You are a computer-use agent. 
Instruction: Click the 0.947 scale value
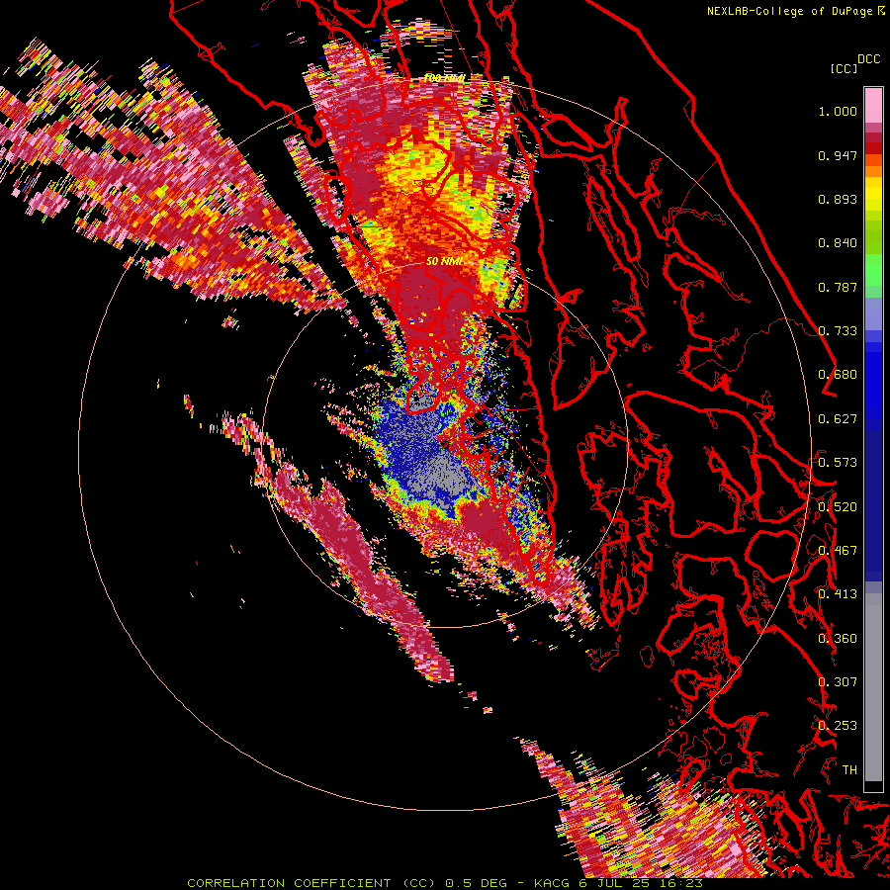click(838, 155)
